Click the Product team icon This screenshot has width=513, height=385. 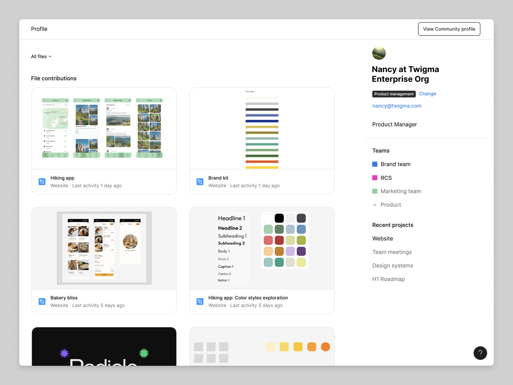tap(375, 205)
